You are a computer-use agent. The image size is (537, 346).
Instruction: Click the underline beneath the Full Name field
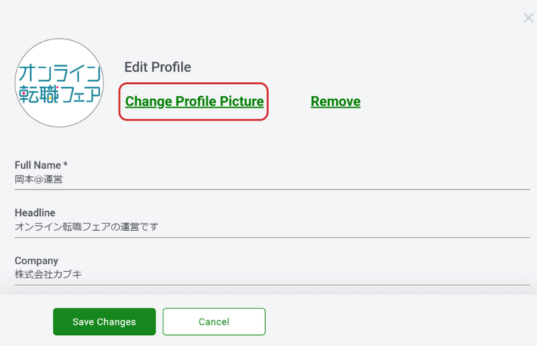click(272, 189)
